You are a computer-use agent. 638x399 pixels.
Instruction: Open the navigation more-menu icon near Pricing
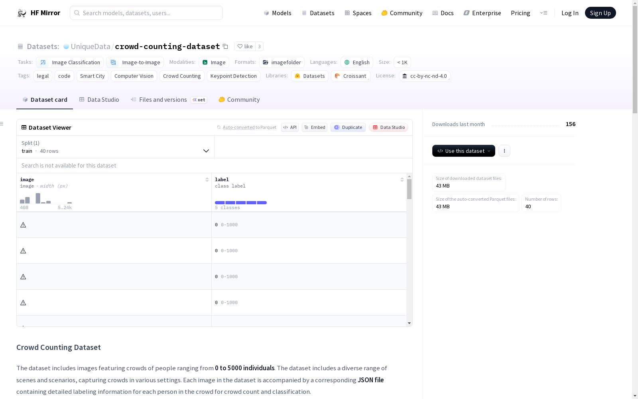(543, 13)
